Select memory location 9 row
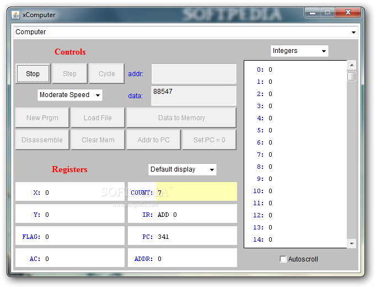The width and height of the screenshot is (376, 288). (296, 179)
